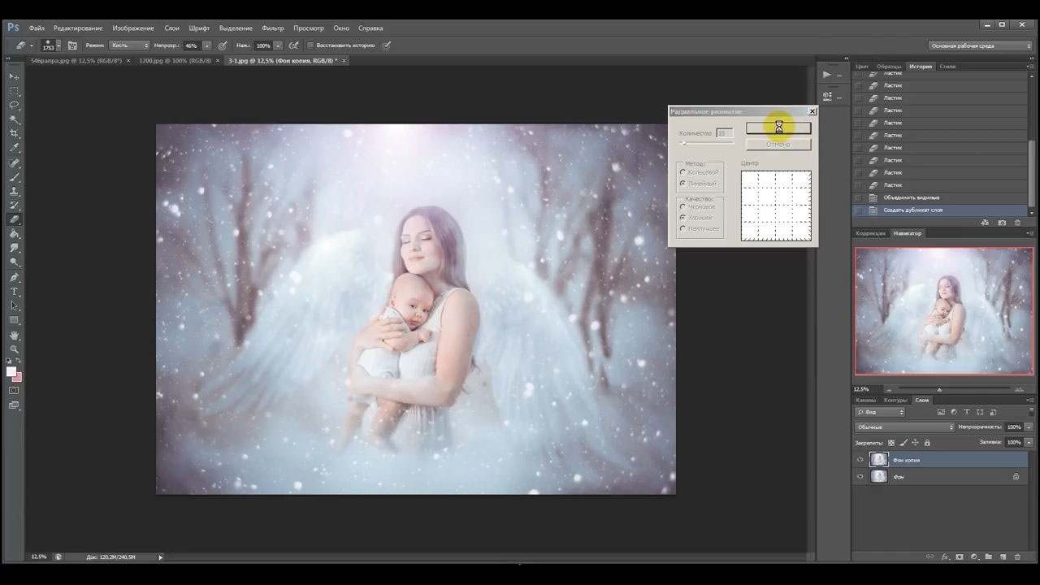The height and width of the screenshot is (585, 1040).
Task: Create new snapshot in History panel
Action: tap(1002, 223)
